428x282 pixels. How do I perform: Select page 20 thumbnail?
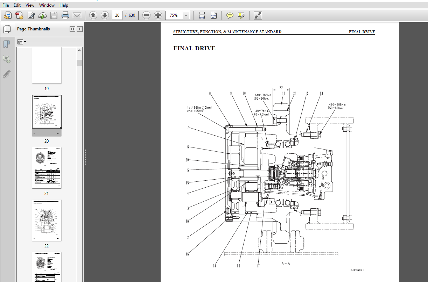47,116
